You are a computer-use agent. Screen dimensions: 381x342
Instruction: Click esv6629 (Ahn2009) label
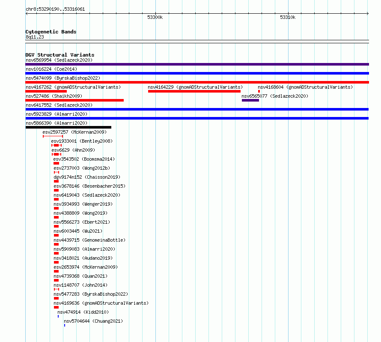73,150
